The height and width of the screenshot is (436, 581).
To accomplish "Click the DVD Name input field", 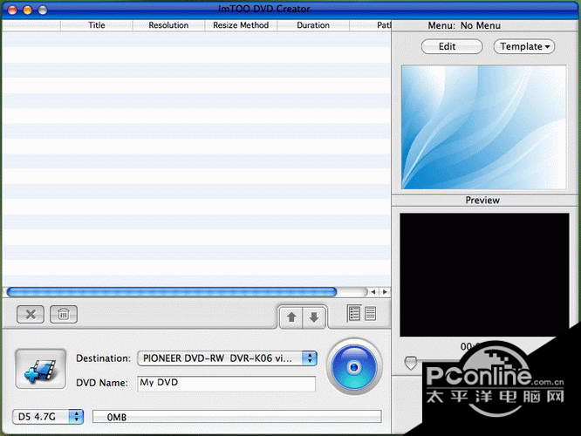I will tap(227, 383).
